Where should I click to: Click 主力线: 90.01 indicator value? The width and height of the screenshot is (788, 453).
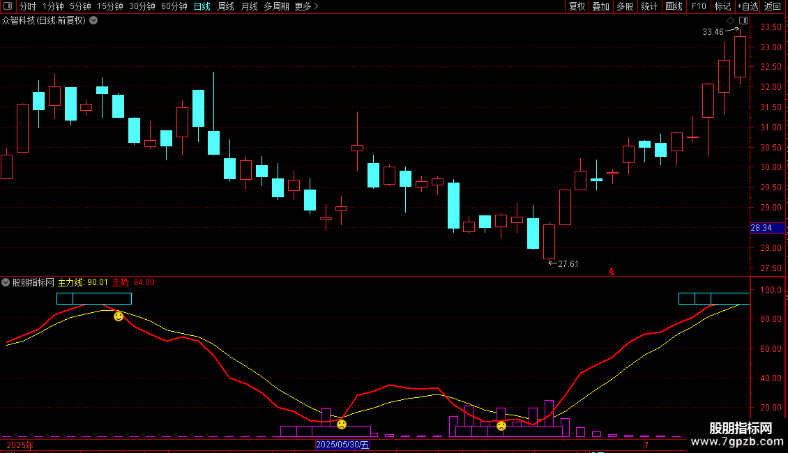(x=83, y=282)
